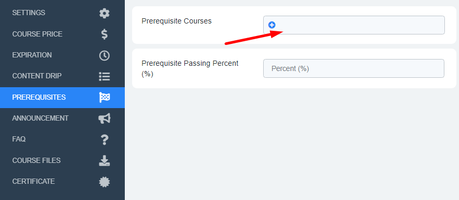The height and width of the screenshot is (200, 459).
Task: Switch to ANNOUNCEMENT section
Action: [x=40, y=119]
